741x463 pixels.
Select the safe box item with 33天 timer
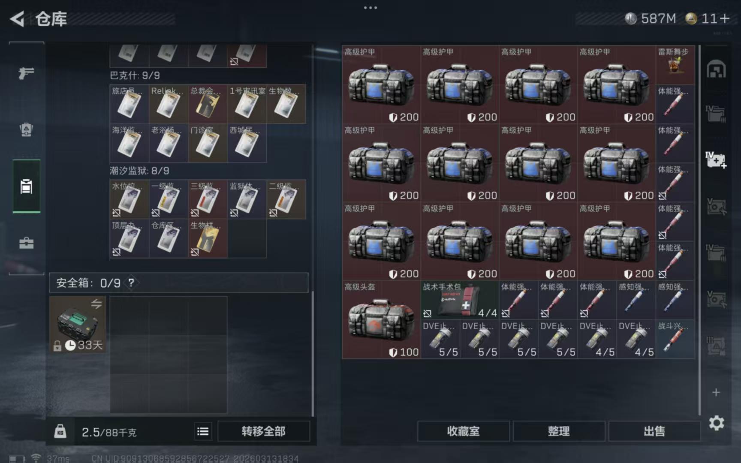[x=78, y=325]
